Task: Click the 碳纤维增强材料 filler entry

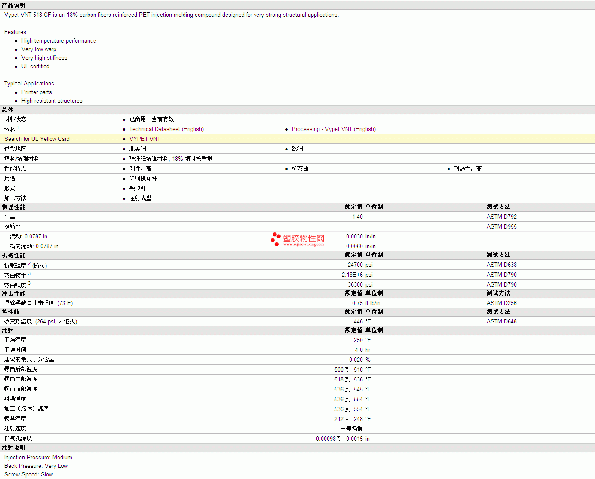Action: pyautogui.click(x=149, y=159)
